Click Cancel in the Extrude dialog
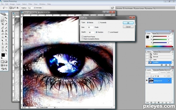Image resolution: width=176 pixels, height=110 pixels. (128, 27)
